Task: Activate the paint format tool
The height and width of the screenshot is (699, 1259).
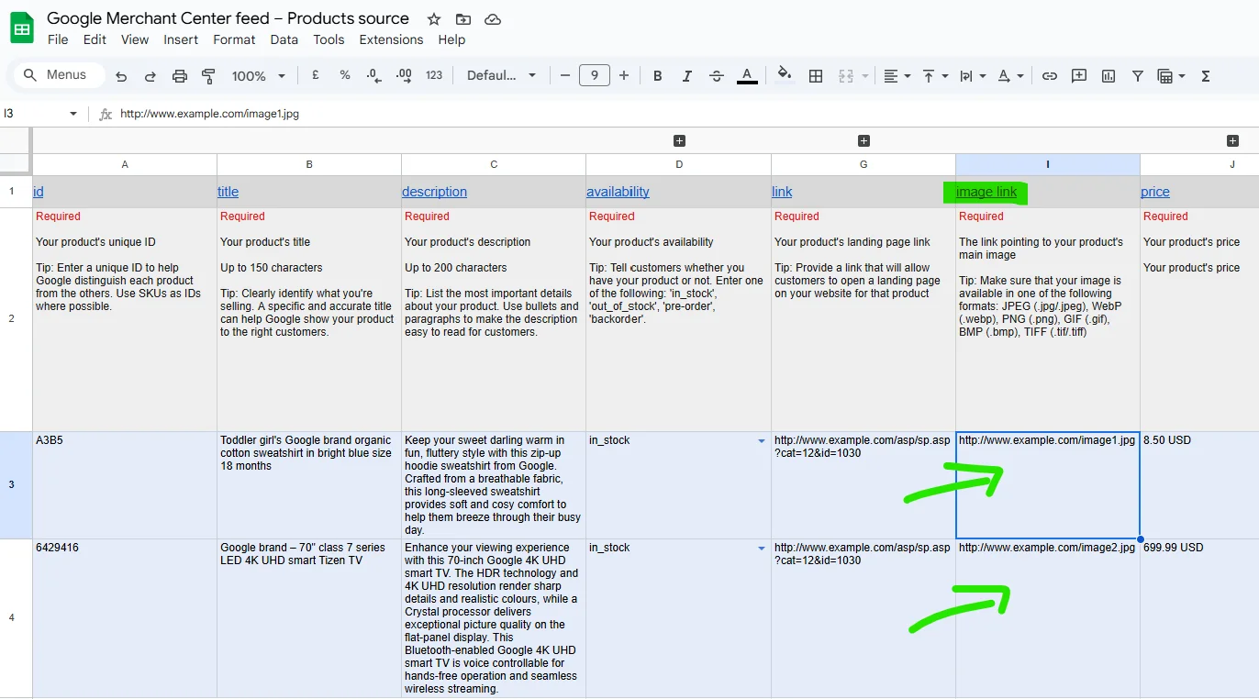Action: [208, 76]
